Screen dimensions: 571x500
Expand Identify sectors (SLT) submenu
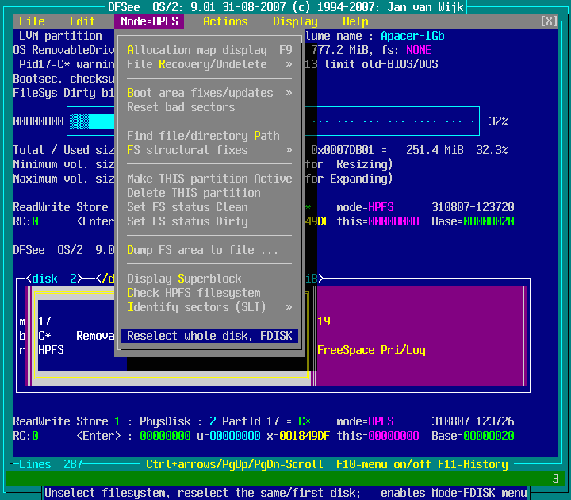pyautogui.click(x=209, y=307)
